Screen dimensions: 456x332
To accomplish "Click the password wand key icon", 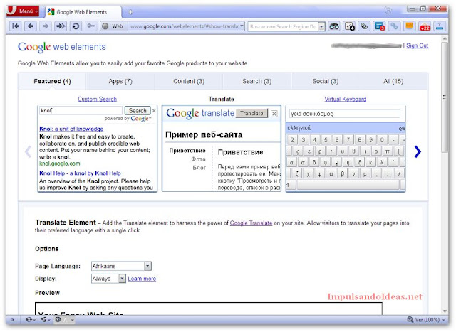I will point(91,26).
